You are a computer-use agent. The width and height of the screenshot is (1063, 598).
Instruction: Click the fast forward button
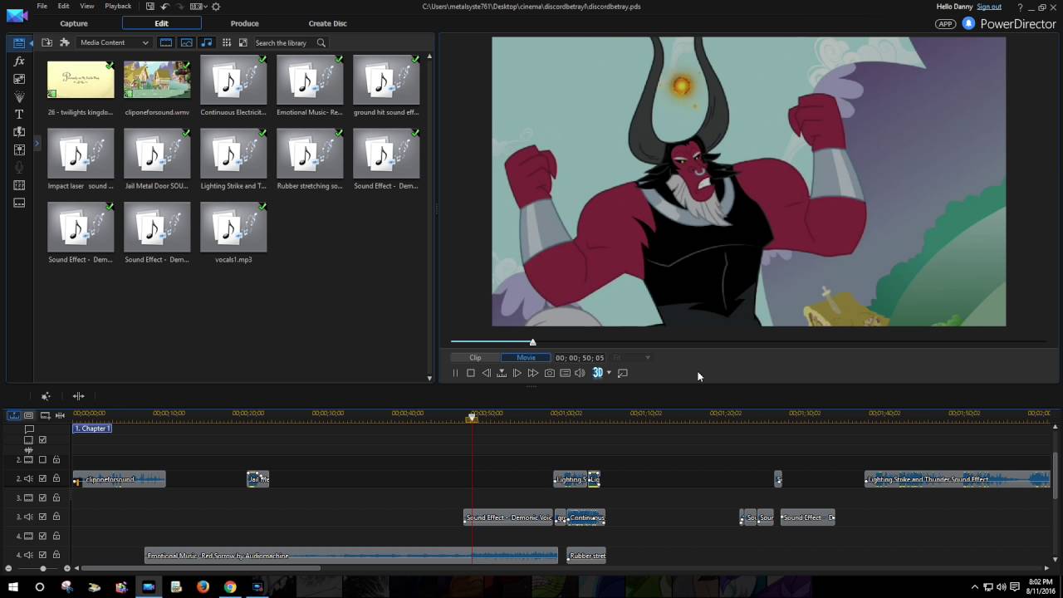(x=533, y=373)
